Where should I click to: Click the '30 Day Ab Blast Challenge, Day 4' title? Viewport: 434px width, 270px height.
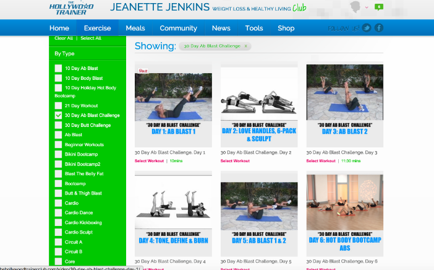pyautogui.click(x=170, y=261)
